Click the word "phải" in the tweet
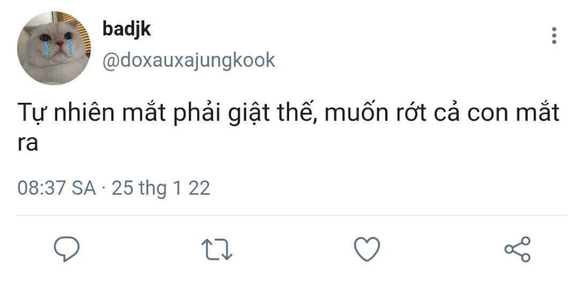Viewport: 578px width, 281px height. pyautogui.click(x=194, y=115)
